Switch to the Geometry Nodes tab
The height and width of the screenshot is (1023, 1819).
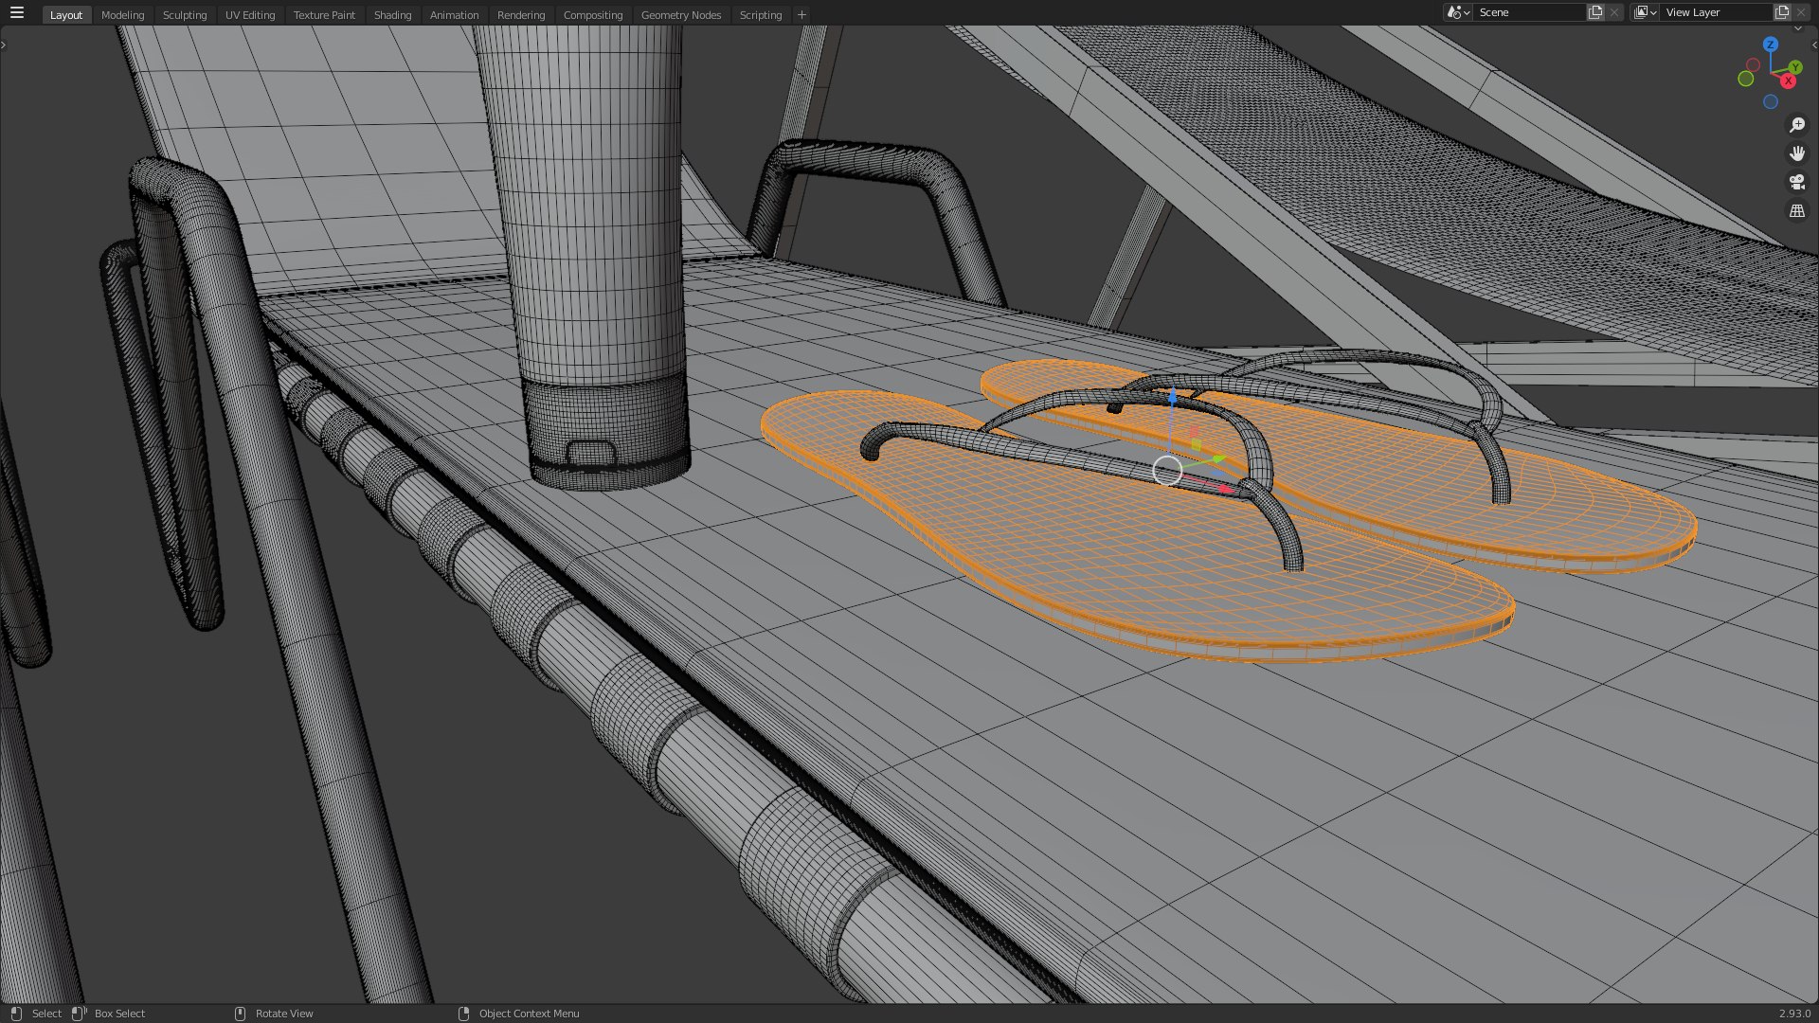tap(680, 15)
